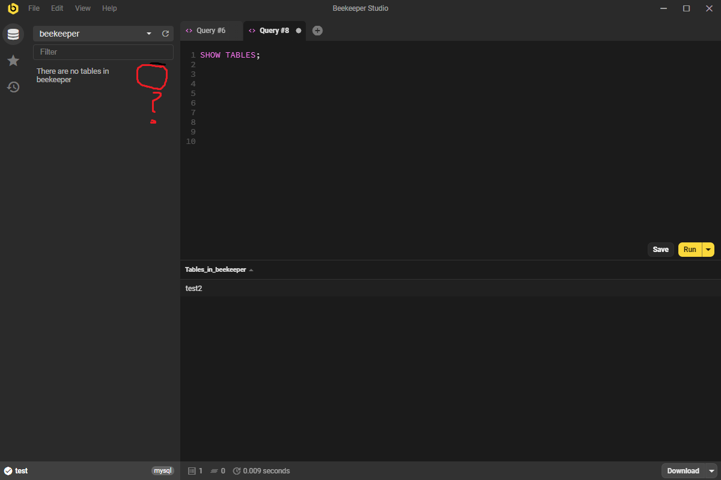Open the Help menu
The height and width of the screenshot is (480, 721).
click(x=109, y=8)
